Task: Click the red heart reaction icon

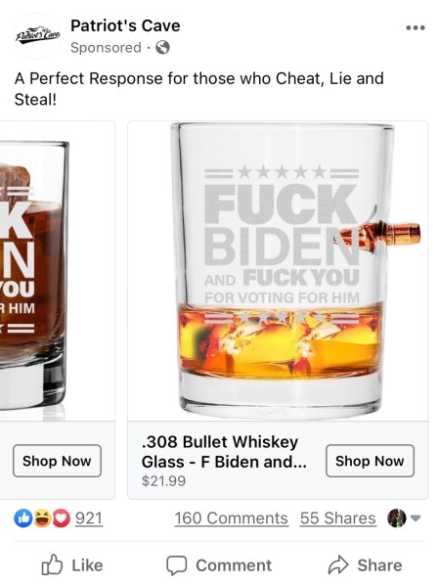Action: coord(62,518)
